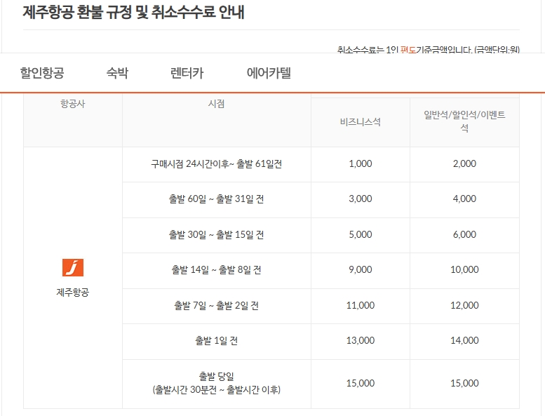Screen dimensions: 545x416
Task: Click business fee 9,000
Action: click(360, 269)
